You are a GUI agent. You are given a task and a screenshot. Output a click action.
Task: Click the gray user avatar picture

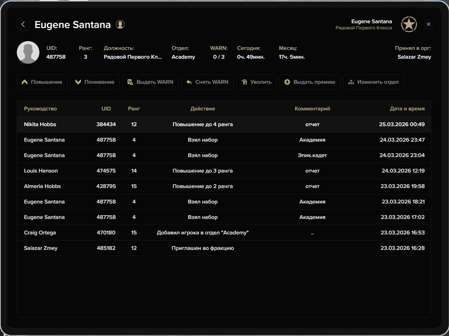[28, 52]
